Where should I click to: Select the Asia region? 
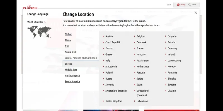(67, 46)
